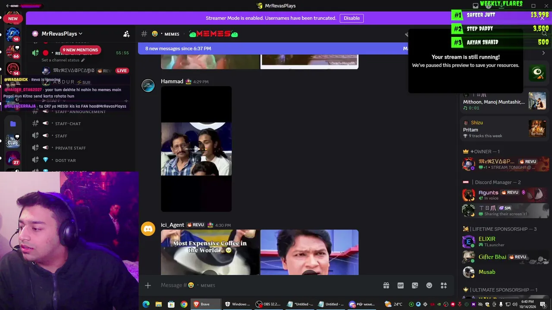Switch to the OBS window on taskbar
The image size is (552, 310).
[x=268, y=304]
